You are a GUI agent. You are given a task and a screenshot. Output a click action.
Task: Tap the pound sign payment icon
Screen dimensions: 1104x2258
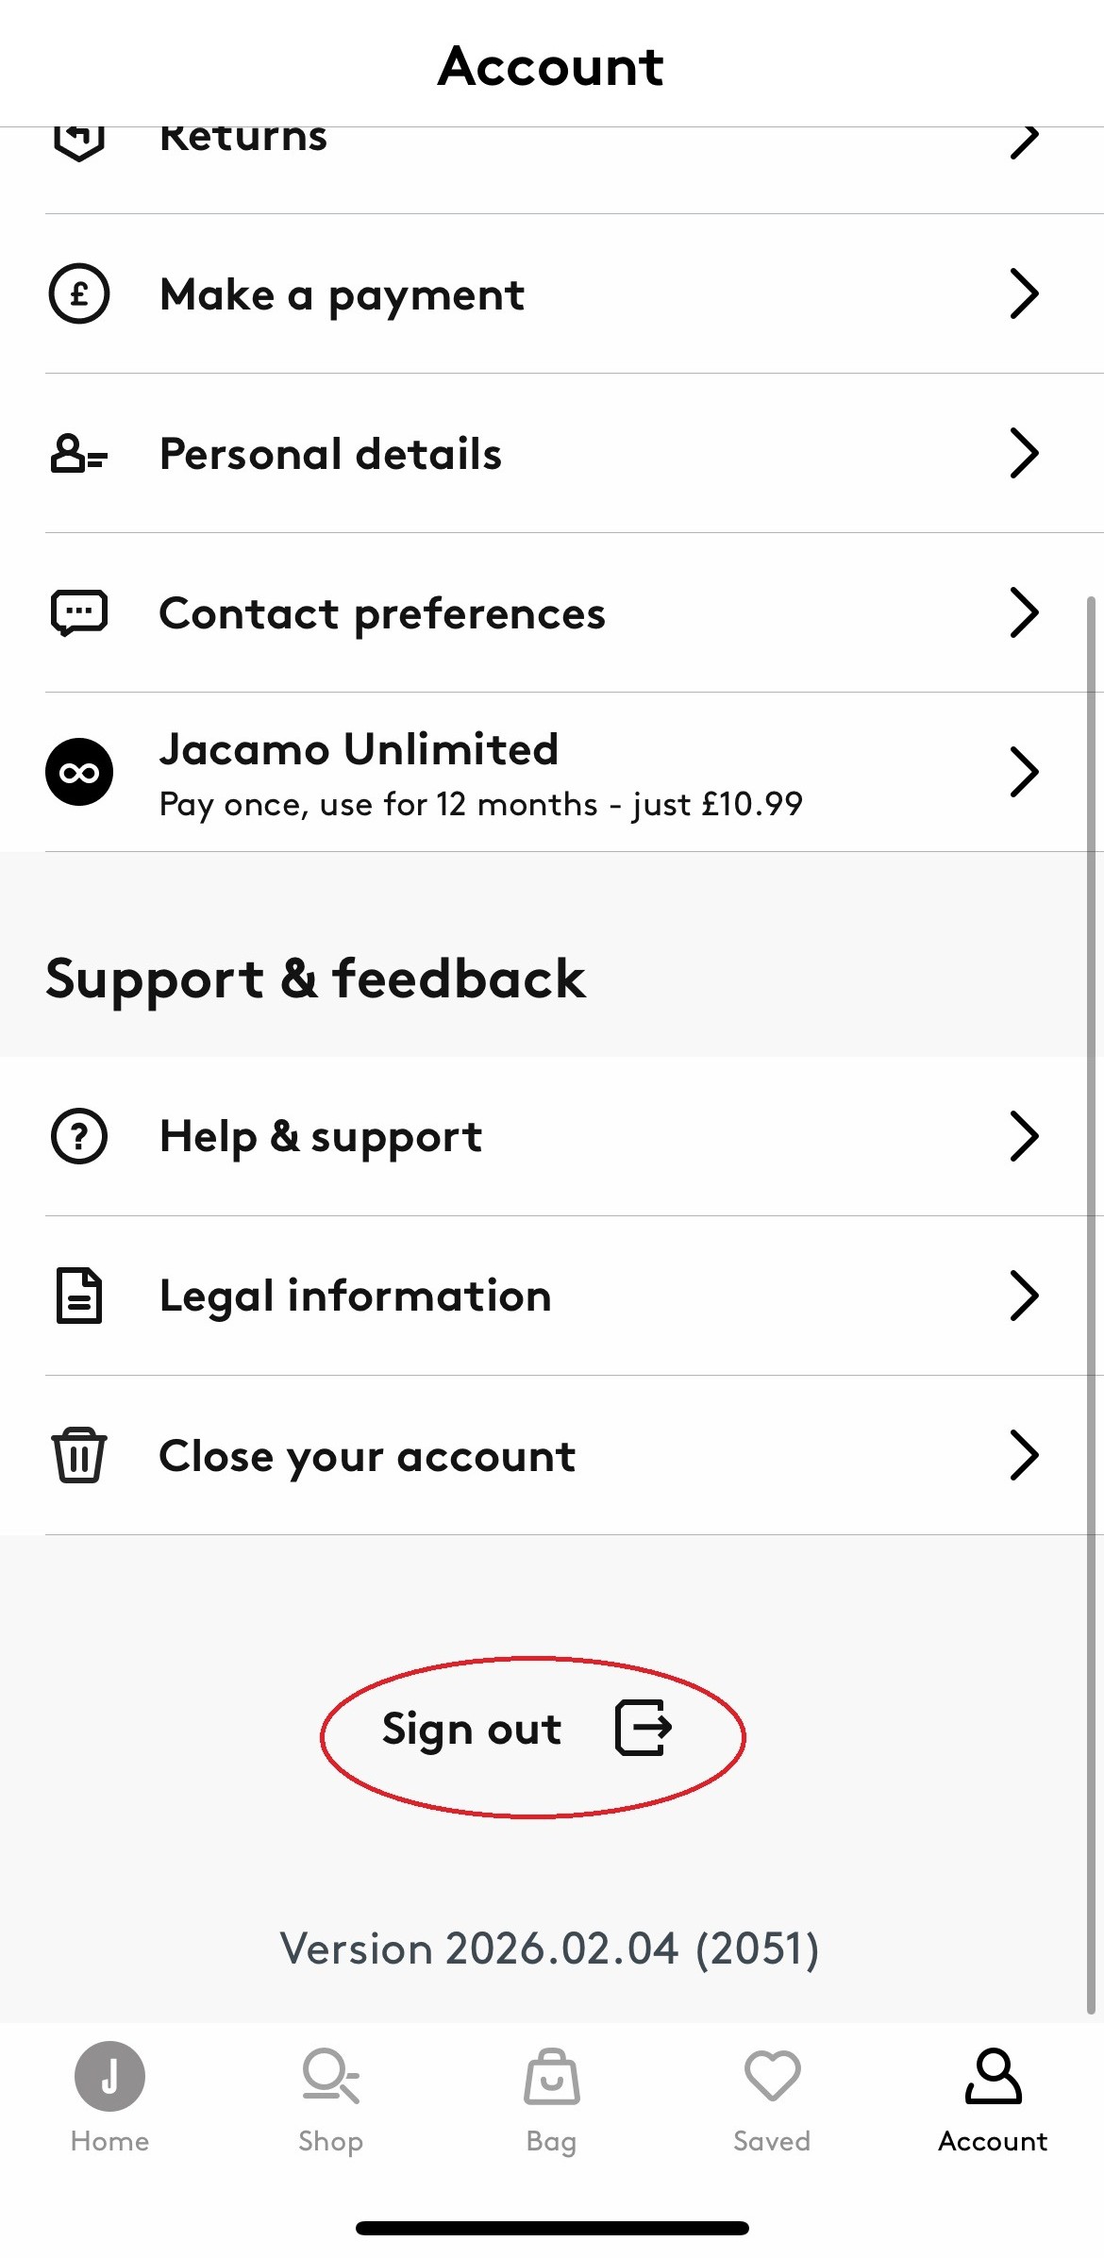tap(79, 293)
